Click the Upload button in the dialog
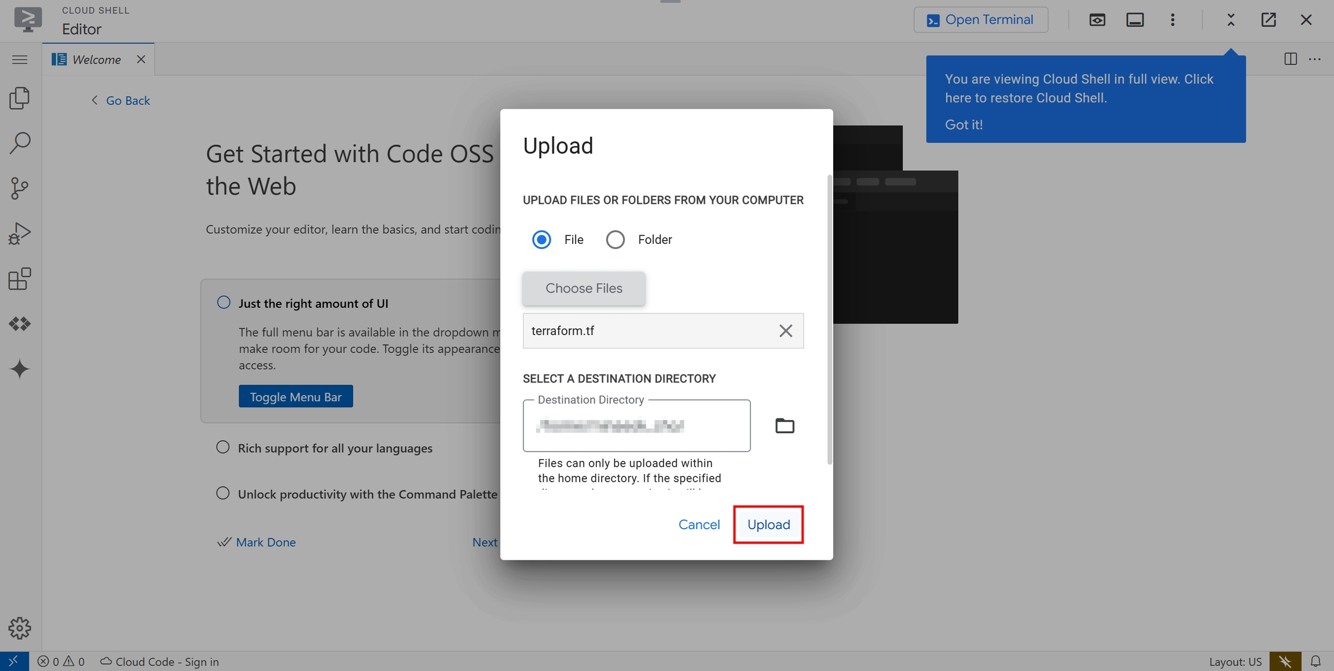 pyautogui.click(x=768, y=525)
